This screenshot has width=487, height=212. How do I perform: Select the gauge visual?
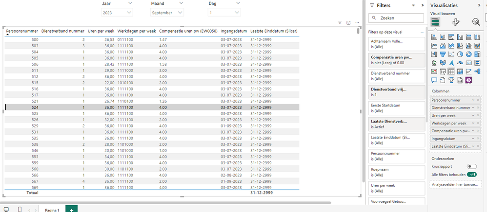click(460, 63)
